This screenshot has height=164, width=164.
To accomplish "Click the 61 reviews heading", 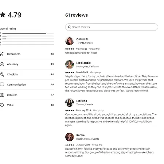I will pyautogui.click(x=77, y=15).
